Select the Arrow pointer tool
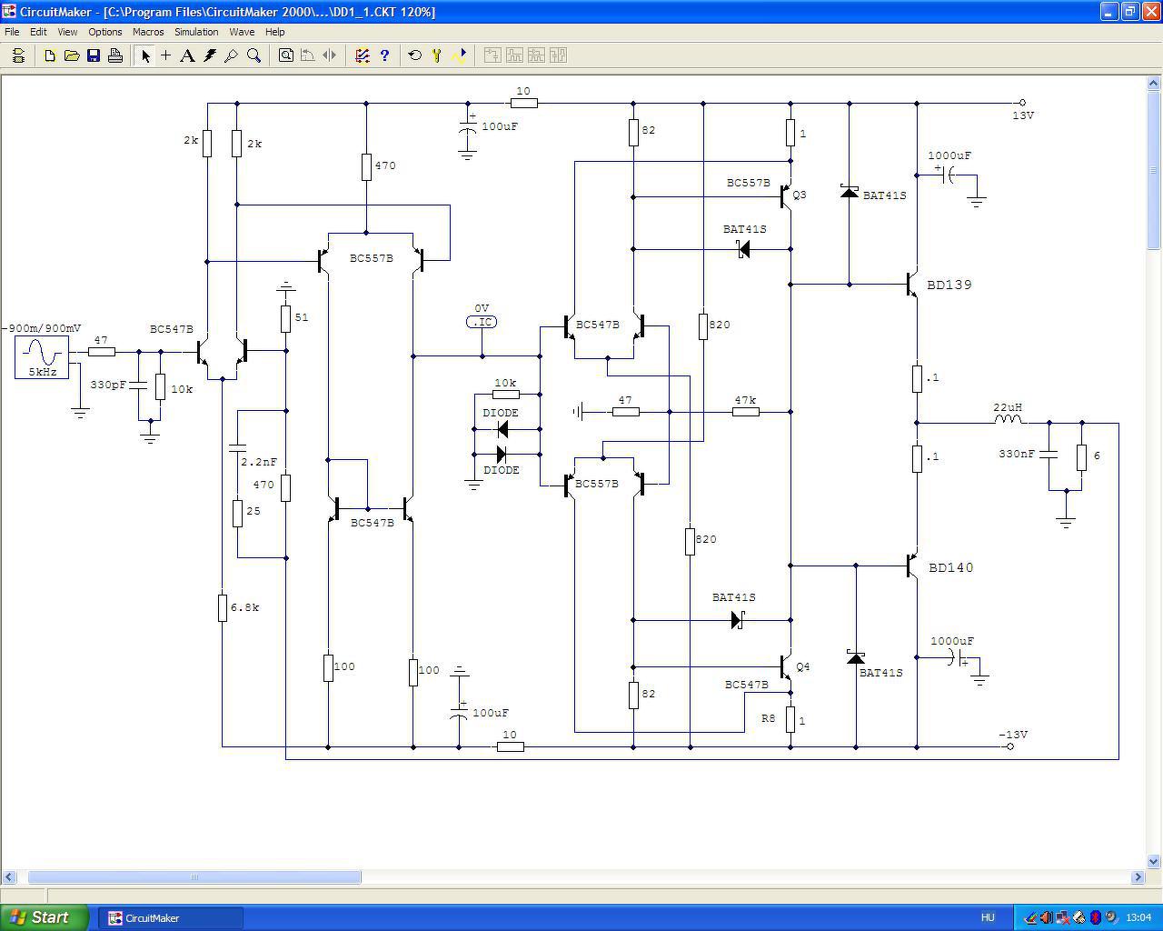 tap(144, 55)
